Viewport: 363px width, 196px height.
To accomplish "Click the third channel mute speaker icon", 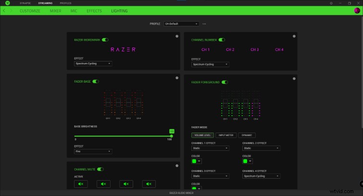I will [126, 184].
